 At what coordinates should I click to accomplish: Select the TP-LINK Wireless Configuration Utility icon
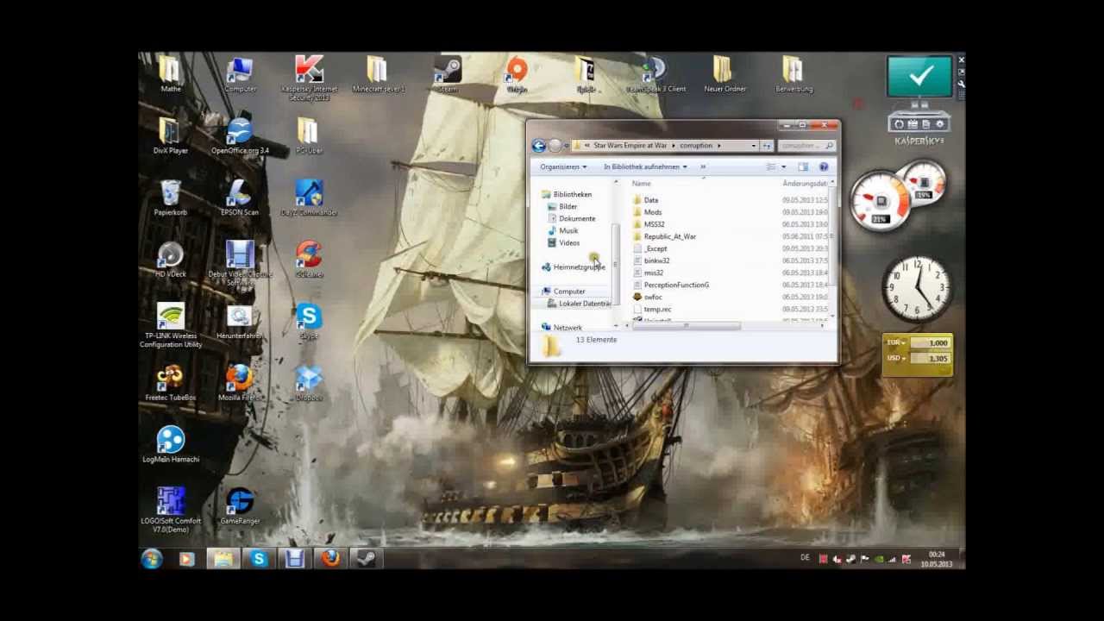(171, 326)
